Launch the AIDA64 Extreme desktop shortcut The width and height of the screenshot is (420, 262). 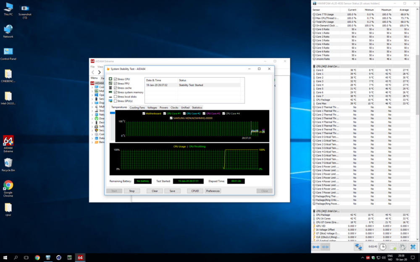click(8, 144)
